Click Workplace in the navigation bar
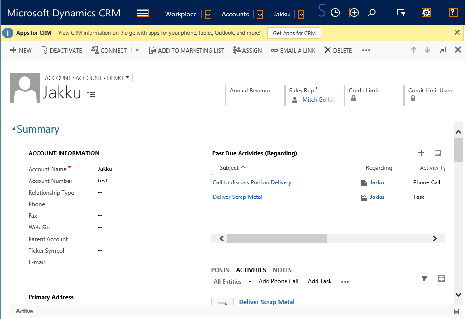 (x=181, y=14)
